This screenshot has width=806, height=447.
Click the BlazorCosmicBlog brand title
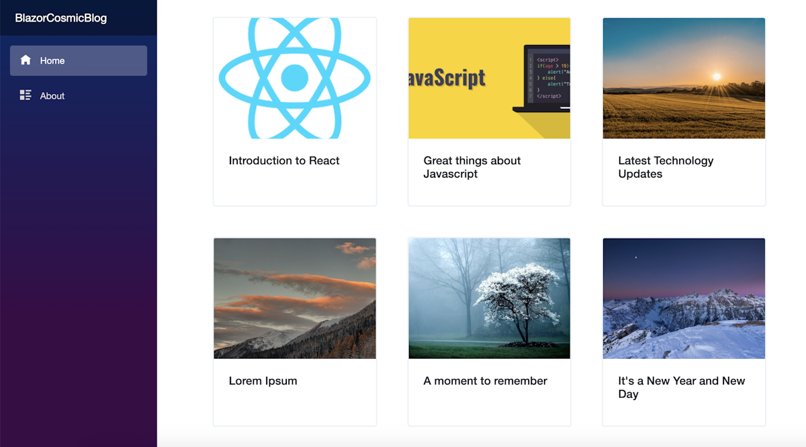coord(60,18)
